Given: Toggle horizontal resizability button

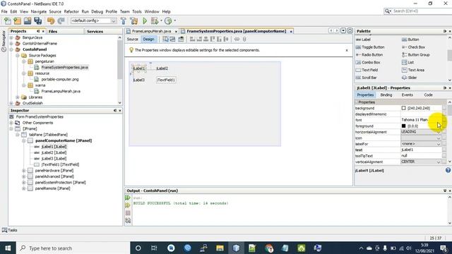Looking at the screenshot, I should pyautogui.click(x=237, y=40).
